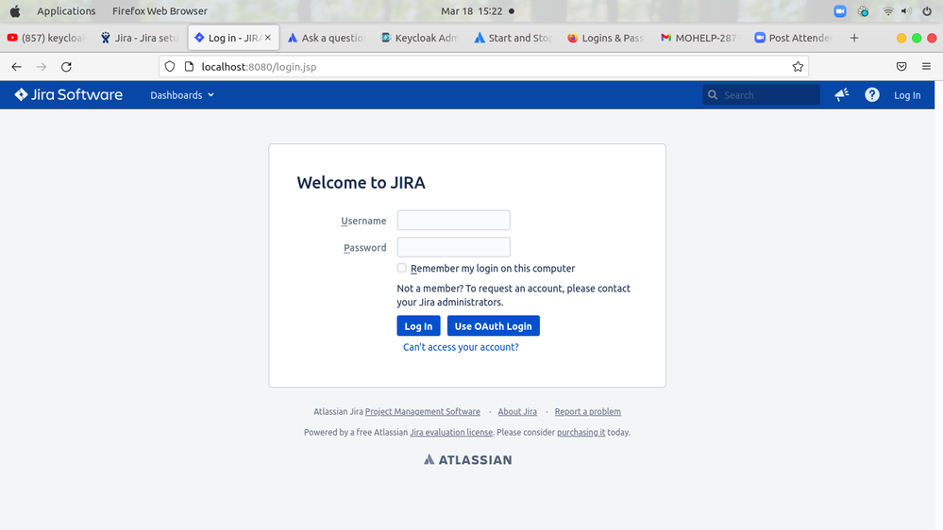943x530 pixels.
Task: Click the Mar 18 15:22 clock
Action: pyautogui.click(x=472, y=10)
